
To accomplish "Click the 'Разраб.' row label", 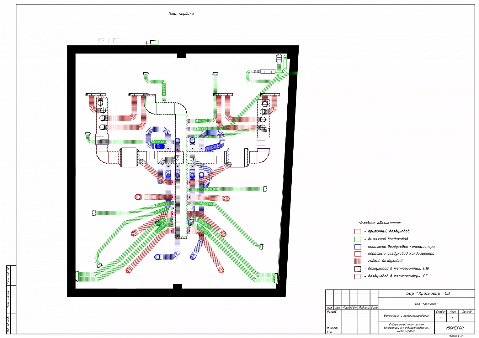I will pyautogui.click(x=332, y=312).
